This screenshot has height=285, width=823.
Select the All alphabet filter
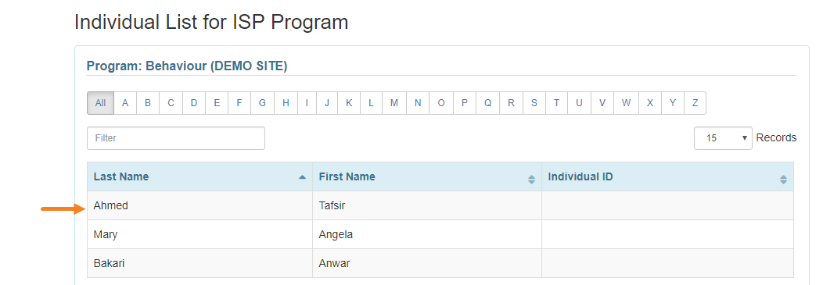[x=100, y=103]
